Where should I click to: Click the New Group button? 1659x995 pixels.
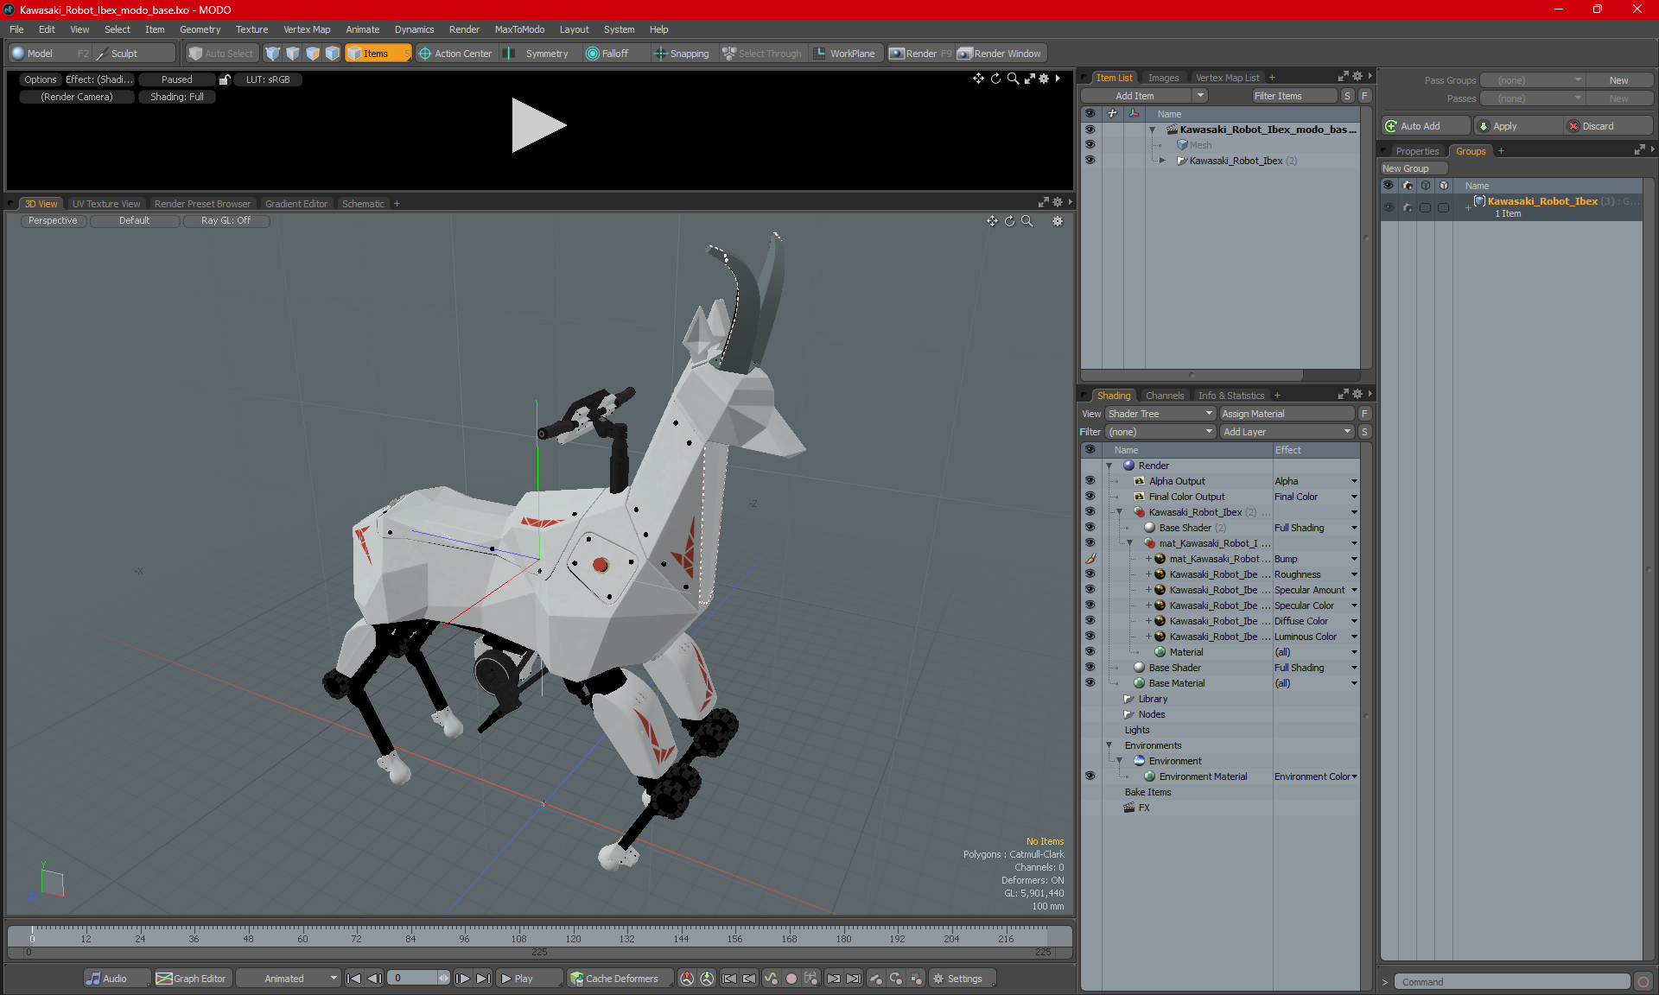1414,168
